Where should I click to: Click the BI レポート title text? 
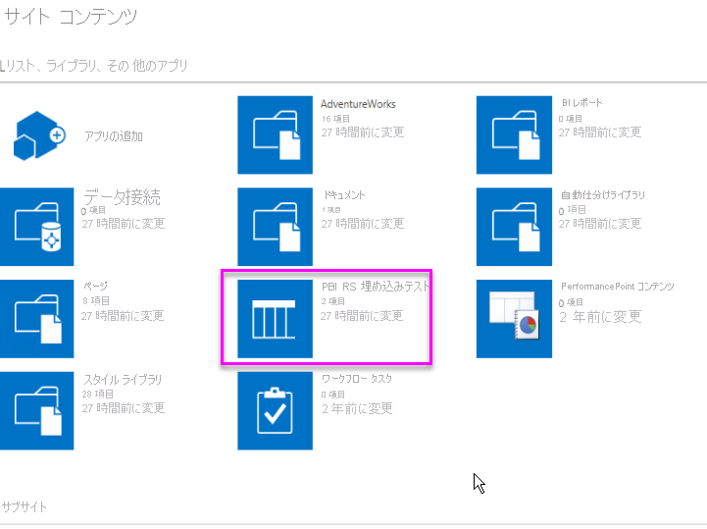(581, 103)
